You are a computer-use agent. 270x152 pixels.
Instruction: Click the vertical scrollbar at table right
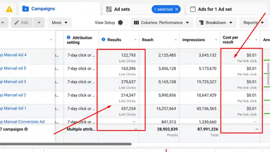coord(268,74)
